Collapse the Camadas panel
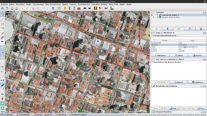The width and height of the screenshot is (207, 116). [152, 13]
